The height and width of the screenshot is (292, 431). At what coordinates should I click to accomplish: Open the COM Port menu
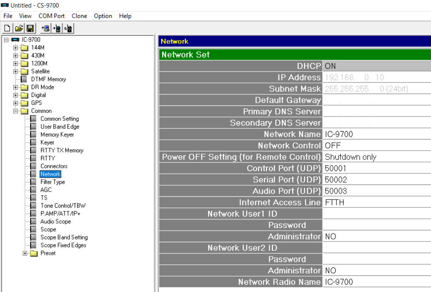click(52, 16)
